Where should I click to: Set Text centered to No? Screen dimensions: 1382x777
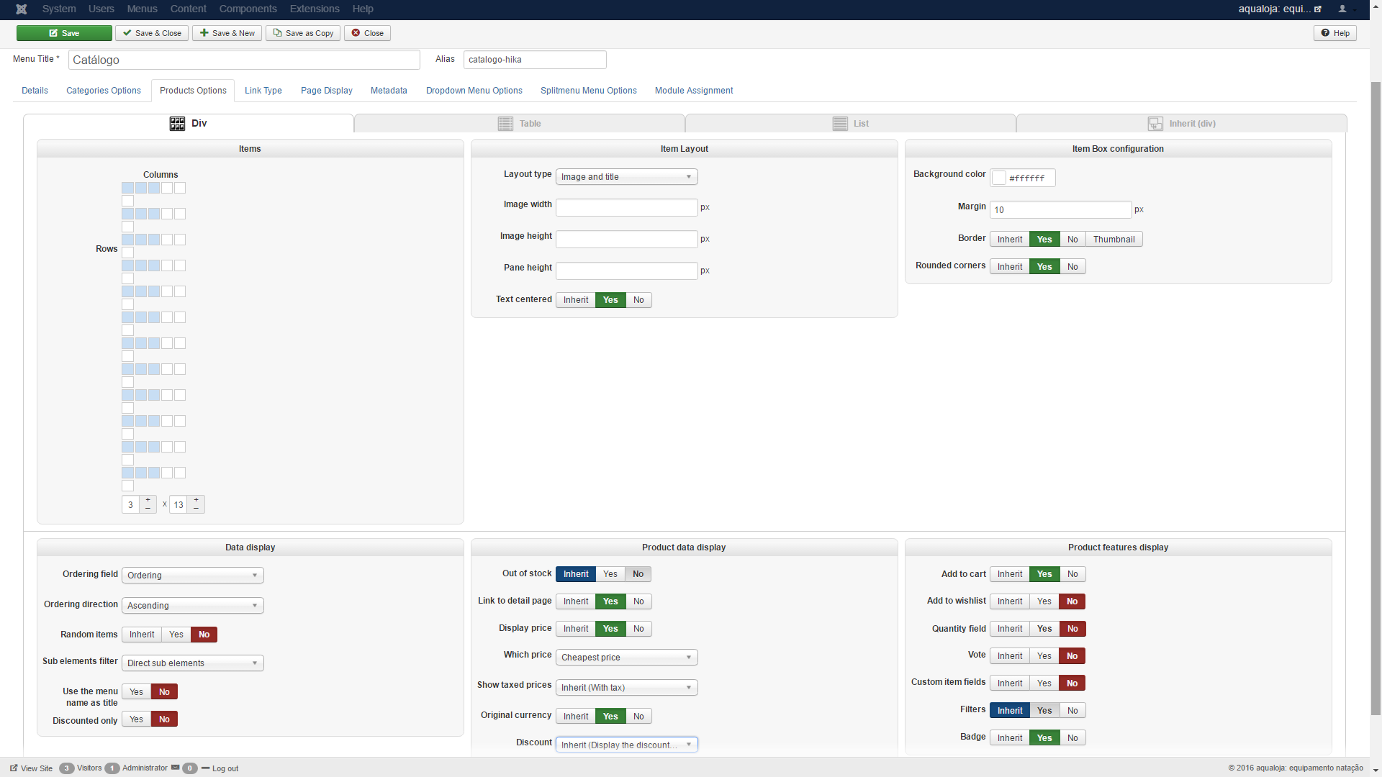pos(638,300)
